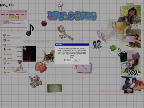
Task: Click No in the Windows dialog
Action: pos(76,60)
